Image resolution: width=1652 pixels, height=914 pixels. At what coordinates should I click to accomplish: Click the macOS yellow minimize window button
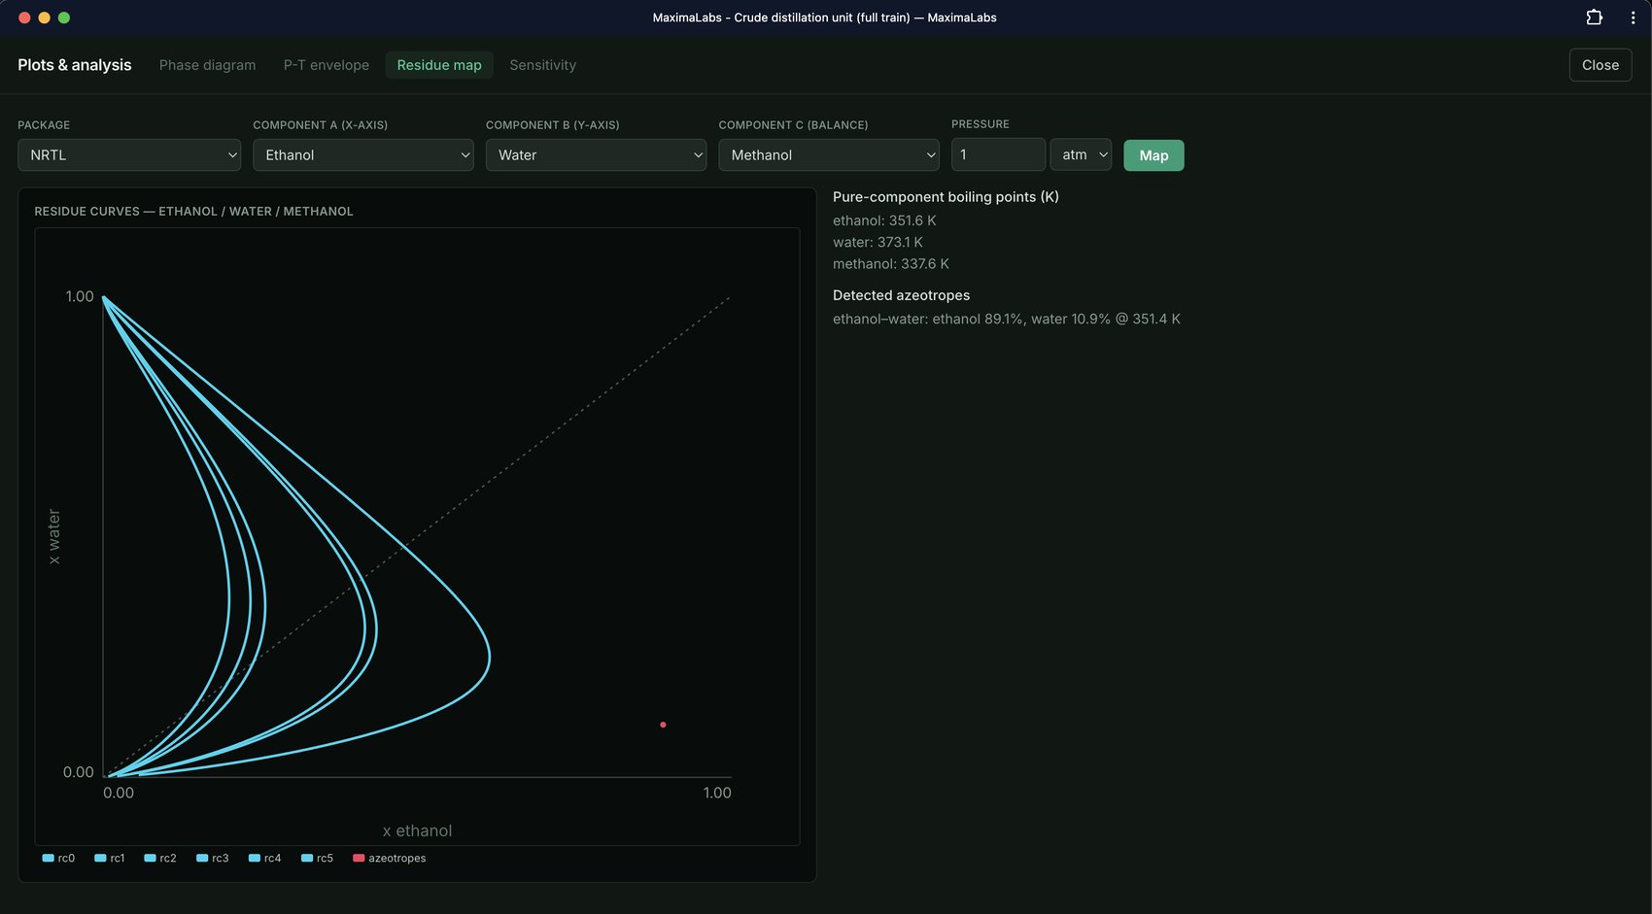44,17
